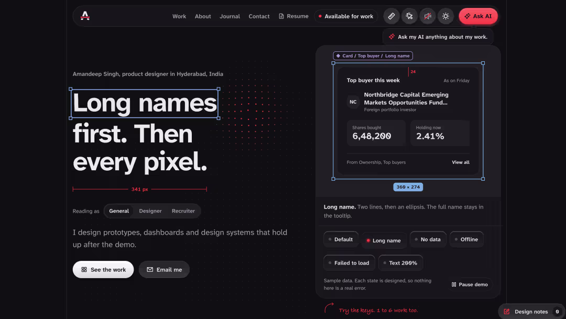Image resolution: width=566 pixels, height=319 pixels.
Task: Click the See the work button
Action: tap(103, 270)
